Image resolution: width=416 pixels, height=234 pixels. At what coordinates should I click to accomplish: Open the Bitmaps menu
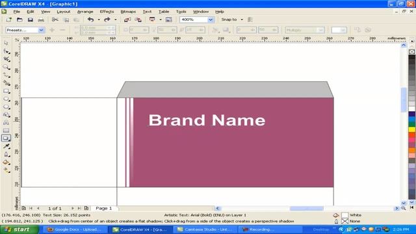128,12
